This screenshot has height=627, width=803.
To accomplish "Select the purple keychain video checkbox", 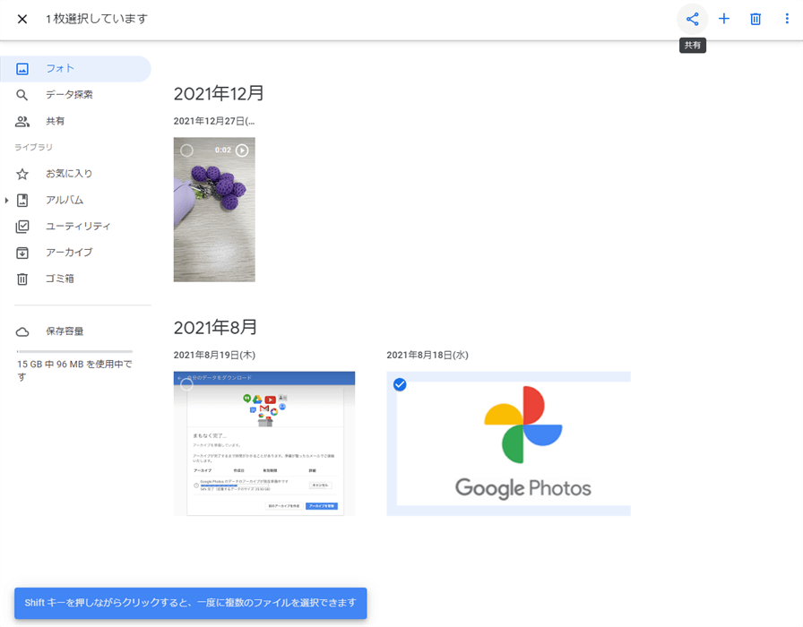I will [x=187, y=150].
